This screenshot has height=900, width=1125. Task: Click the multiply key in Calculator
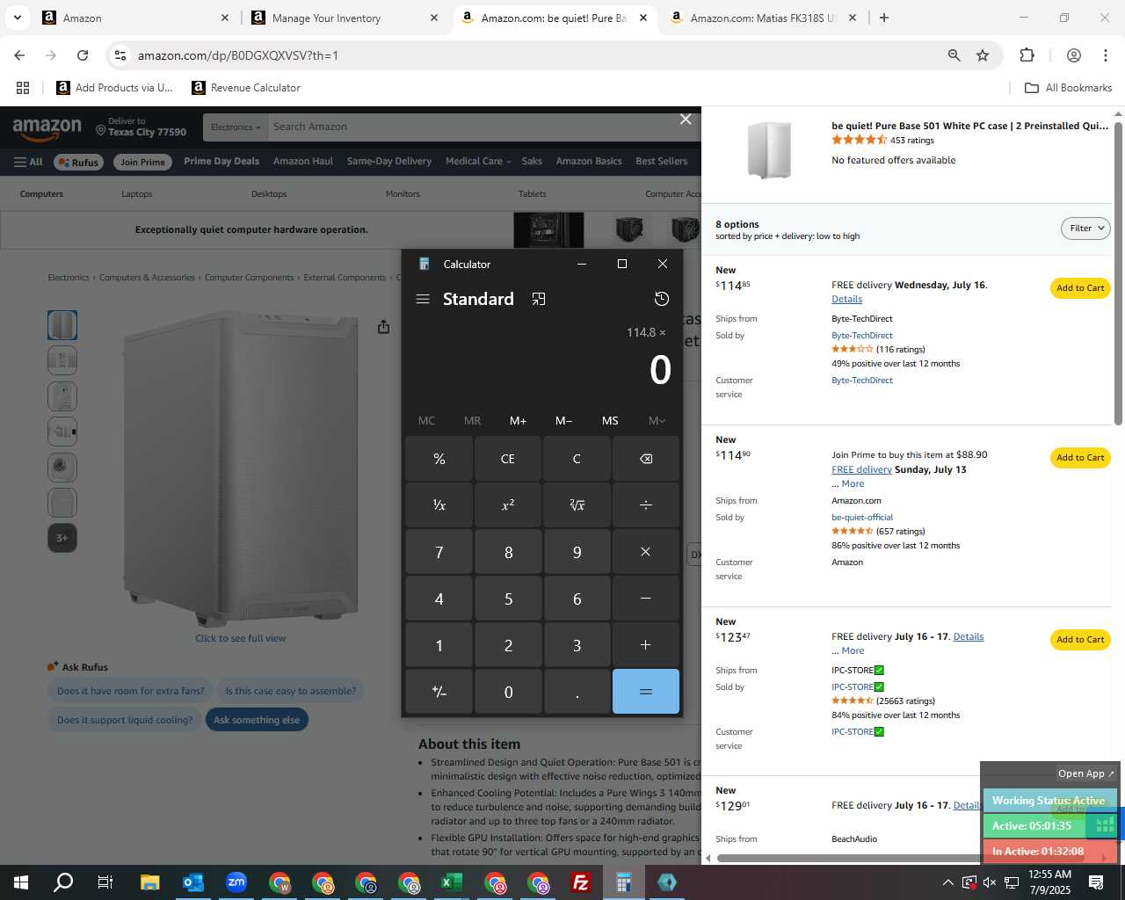coord(646,552)
